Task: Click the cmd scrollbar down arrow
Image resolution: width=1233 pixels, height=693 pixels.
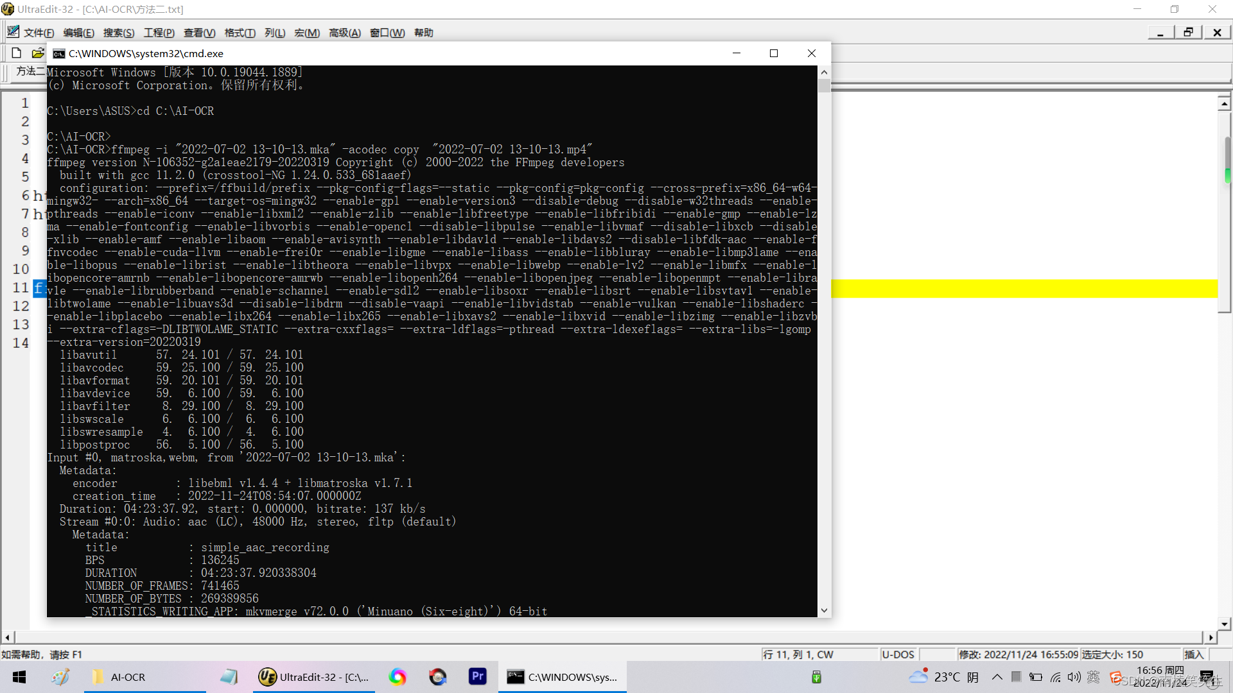Action: (x=824, y=611)
